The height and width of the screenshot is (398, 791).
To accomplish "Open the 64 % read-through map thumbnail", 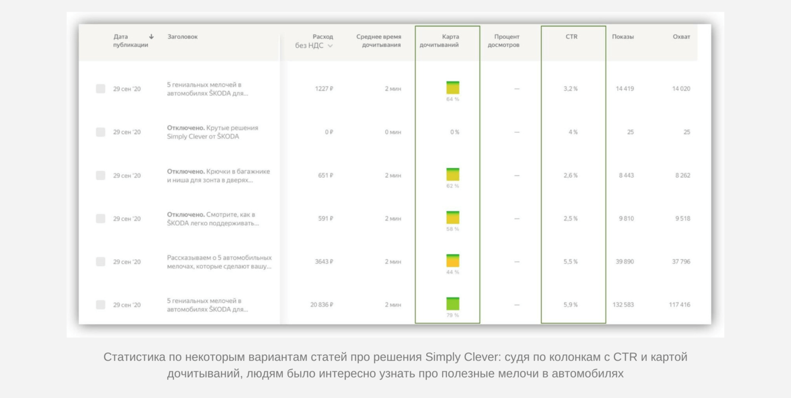I will [453, 88].
